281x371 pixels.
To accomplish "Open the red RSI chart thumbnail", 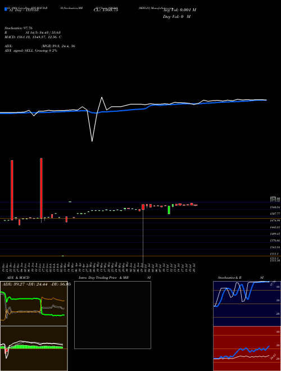I will pos(247,349).
